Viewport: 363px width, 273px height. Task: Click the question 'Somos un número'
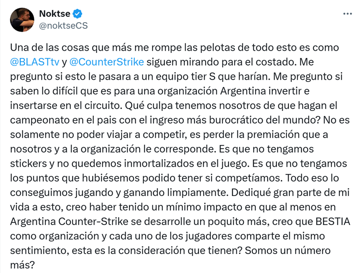pyautogui.click(x=288, y=251)
